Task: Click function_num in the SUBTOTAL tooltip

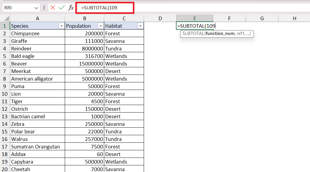Action: pyautogui.click(x=220, y=33)
